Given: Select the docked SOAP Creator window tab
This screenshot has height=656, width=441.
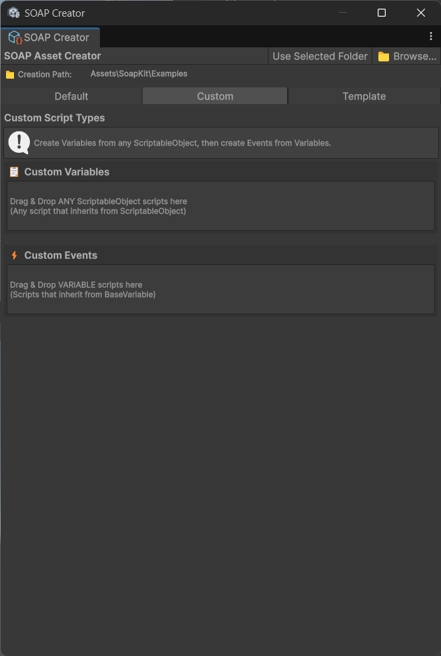Looking at the screenshot, I should pos(50,37).
